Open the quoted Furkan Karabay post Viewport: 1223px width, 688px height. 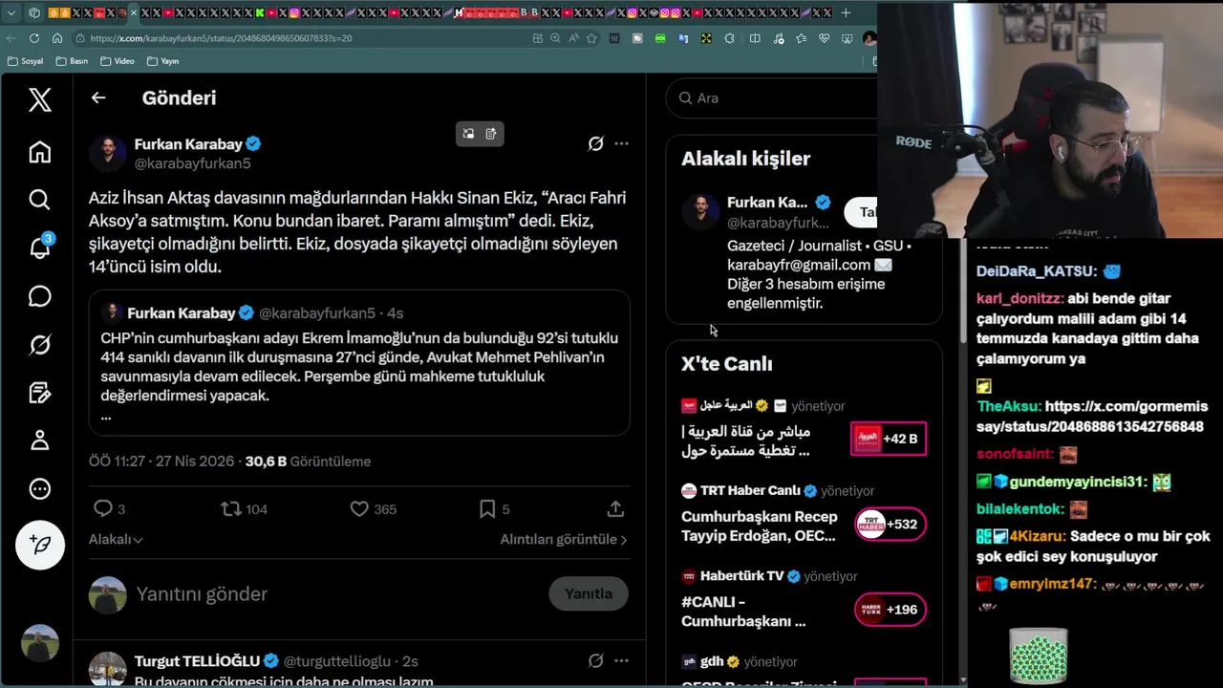[359, 362]
